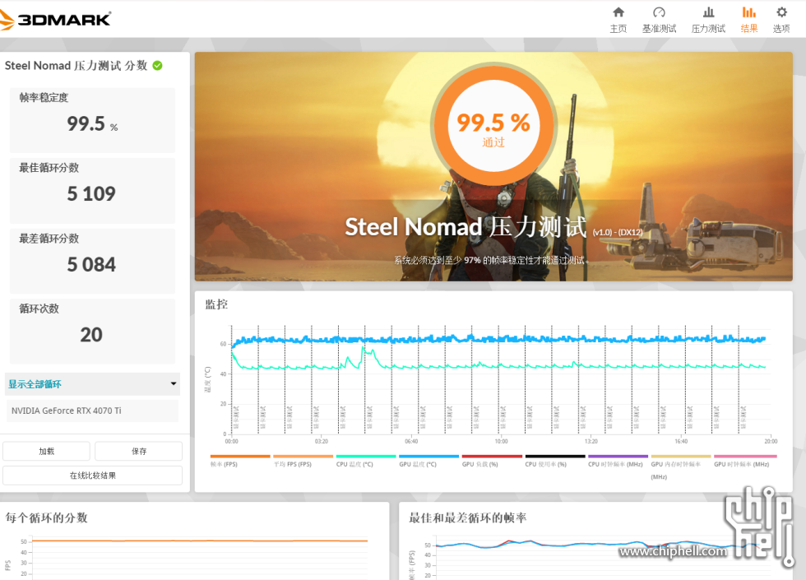806x580 pixels.
Task: Open the 选项 options gear icon
Action: [x=781, y=12]
